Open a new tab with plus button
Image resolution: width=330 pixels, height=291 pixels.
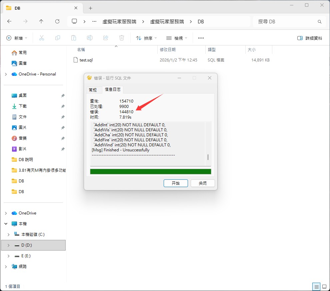coord(90,8)
